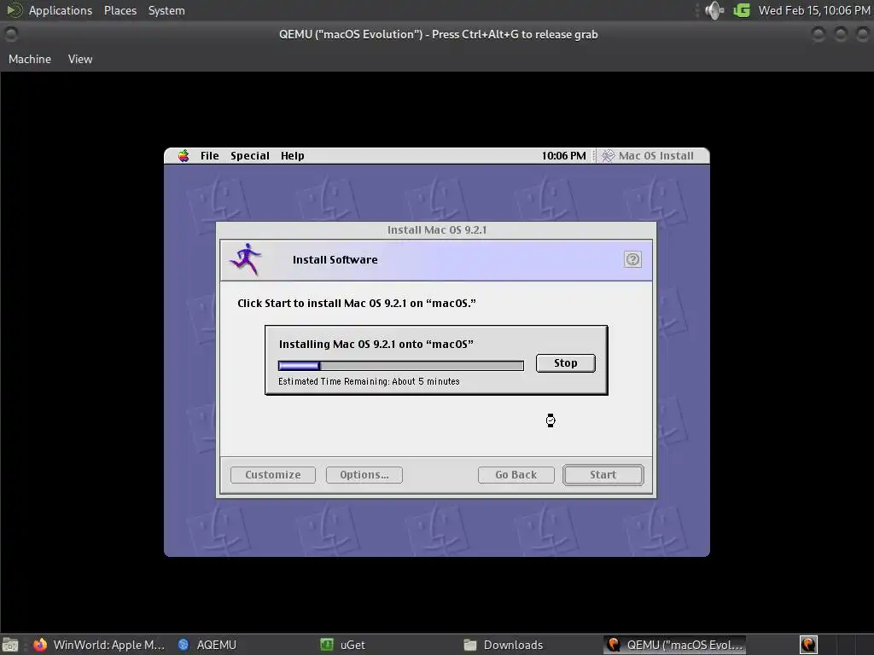Click the QEMU window menu button at title-bar left

pyautogui.click(x=10, y=34)
